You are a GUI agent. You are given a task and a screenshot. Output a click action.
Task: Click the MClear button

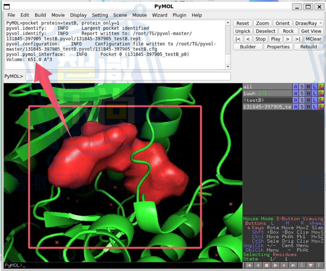pos(313,39)
